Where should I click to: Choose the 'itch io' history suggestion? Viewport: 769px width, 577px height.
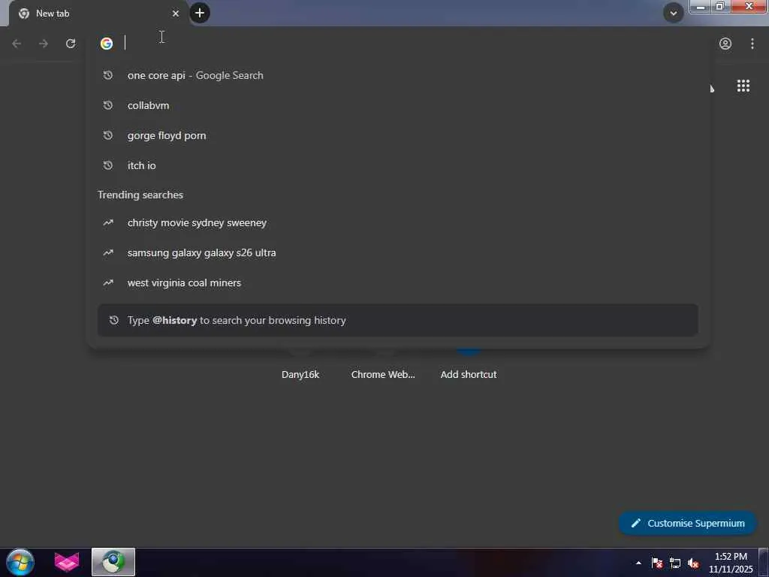[398, 166]
